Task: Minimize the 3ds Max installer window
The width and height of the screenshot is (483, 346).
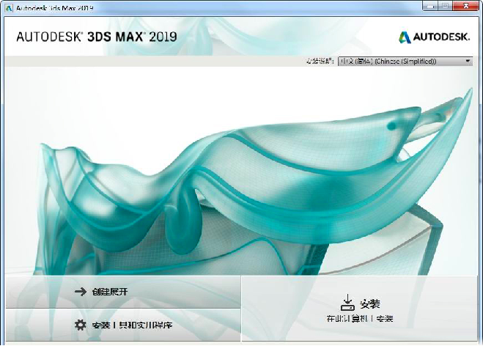Action: [430, 6]
